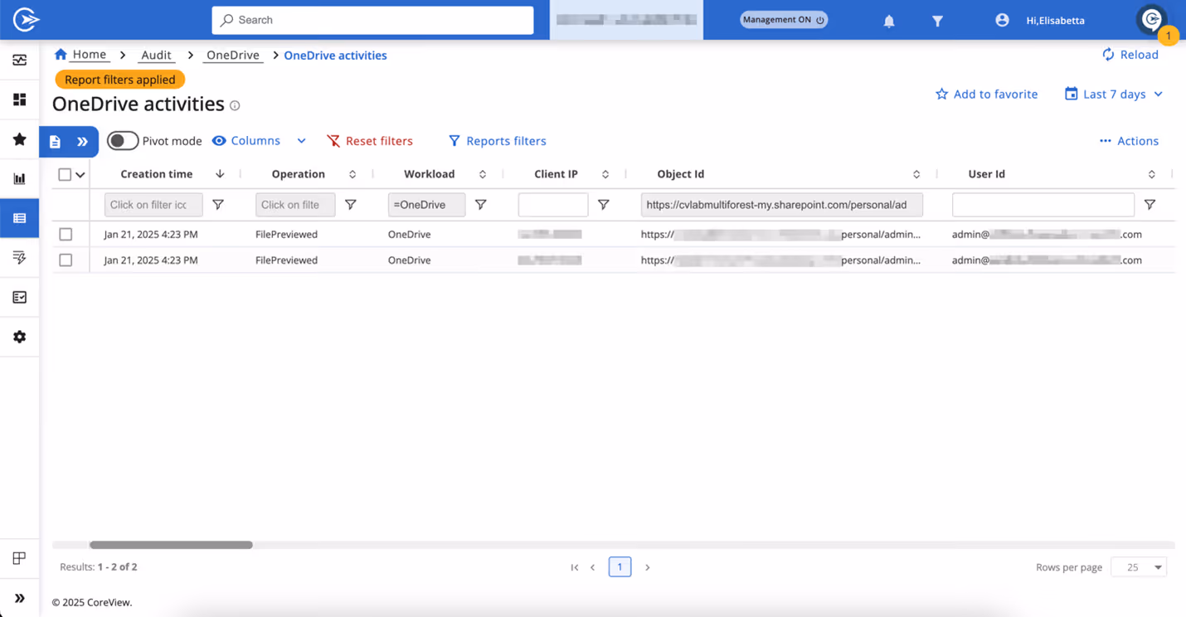The height and width of the screenshot is (617, 1186).
Task: Open the global filter funnel in top bar
Action: point(937,19)
